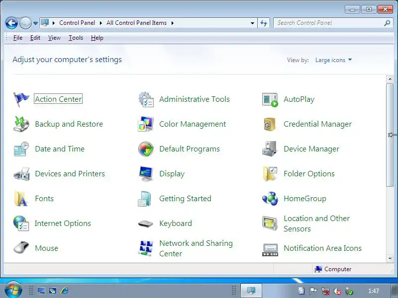Click the Credential Manager link text
Viewport: 398px width, 298px height.
(317, 124)
